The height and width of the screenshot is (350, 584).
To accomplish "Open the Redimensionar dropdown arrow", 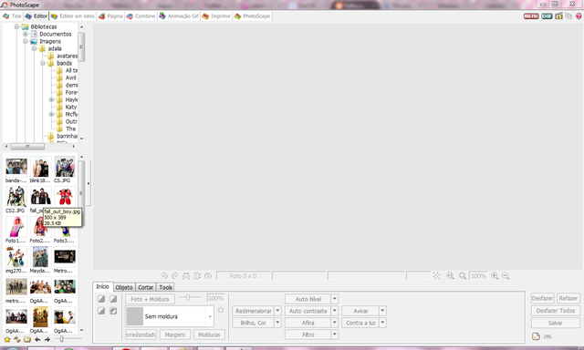I will [277, 311].
